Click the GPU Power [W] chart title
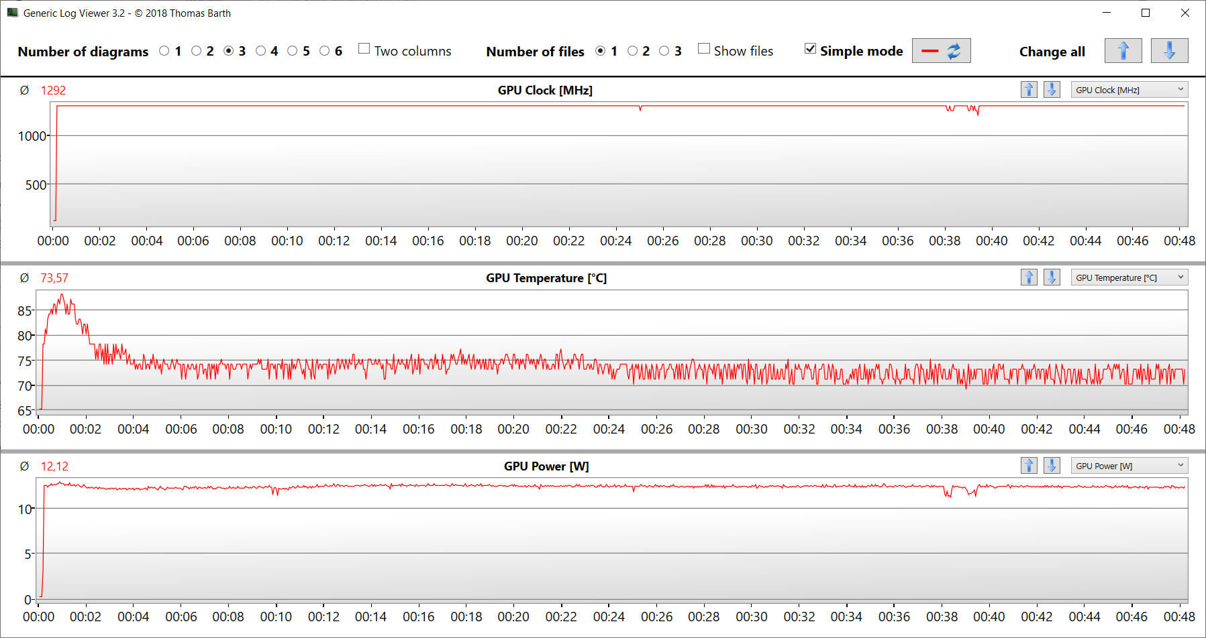Viewport: 1206px width, 638px height. pyautogui.click(x=546, y=466)
